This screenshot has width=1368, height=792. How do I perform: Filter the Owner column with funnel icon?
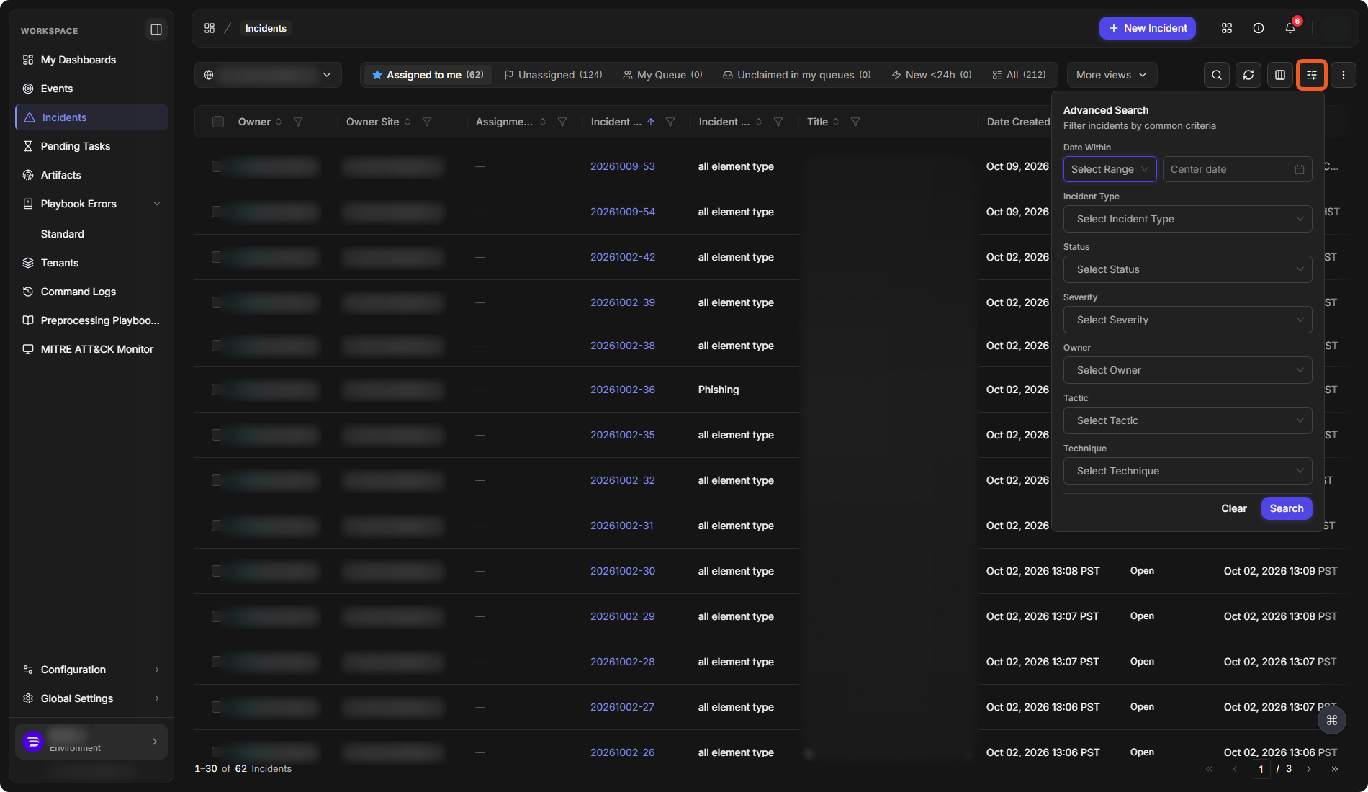pyautogui.click(x=298, y=122)
